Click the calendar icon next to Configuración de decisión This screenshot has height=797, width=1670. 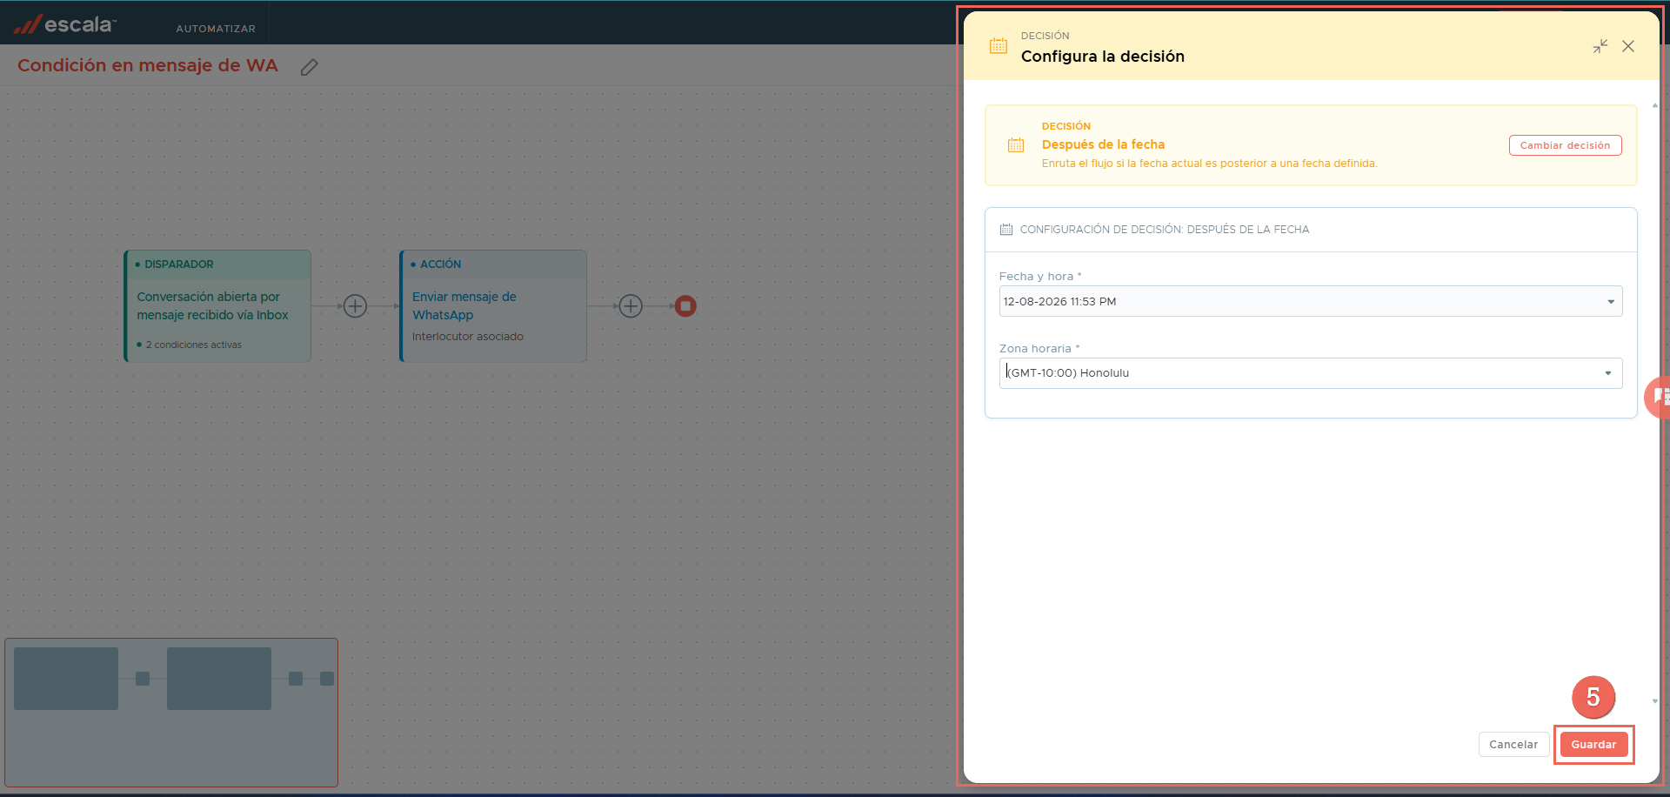tap(1006, 230)
